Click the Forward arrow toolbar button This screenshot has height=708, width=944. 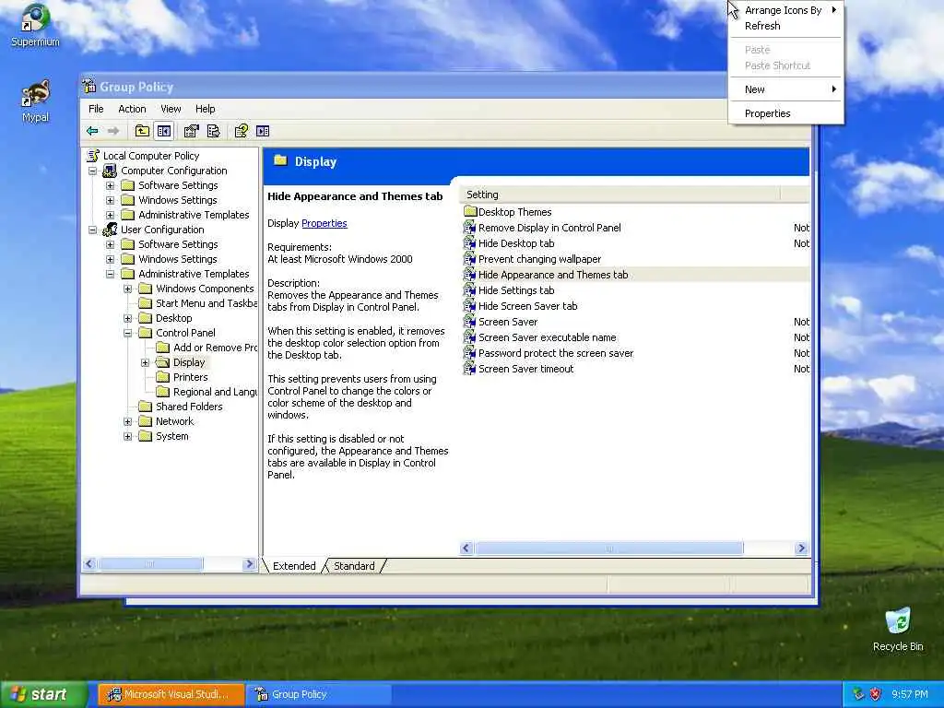point(113,131)
